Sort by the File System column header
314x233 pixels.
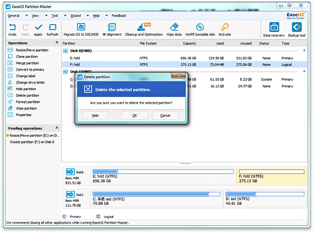(154, 44)
